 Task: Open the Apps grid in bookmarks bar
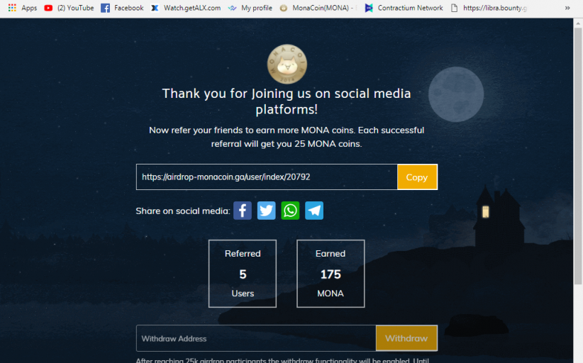23,8
